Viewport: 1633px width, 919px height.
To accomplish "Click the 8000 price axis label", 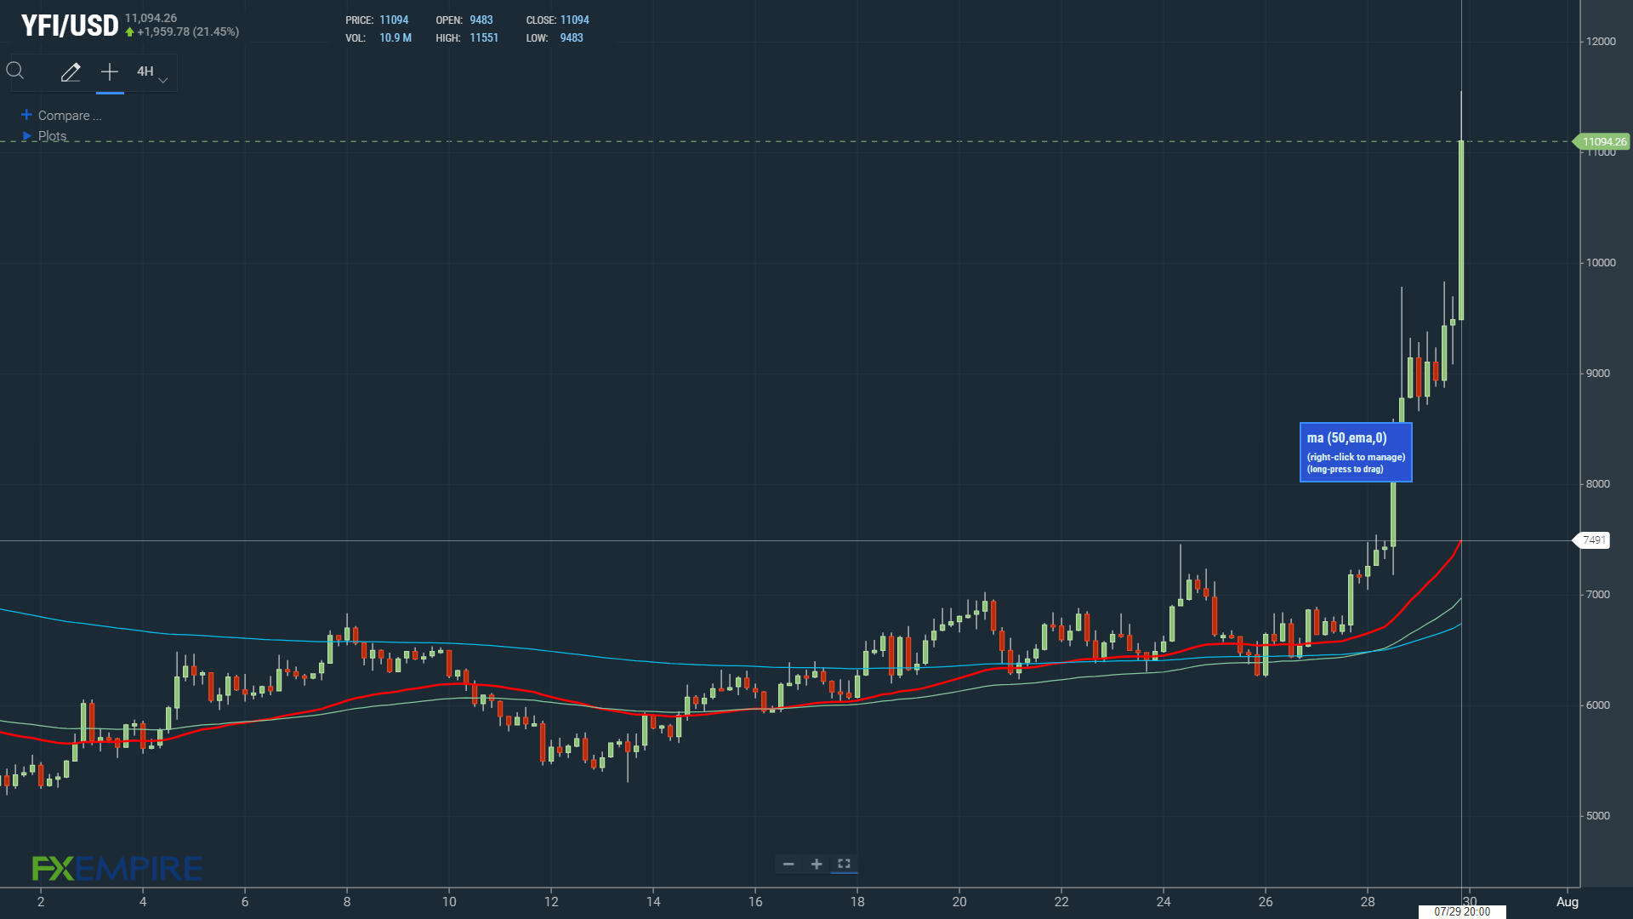I will pyautogui.click(x=1598, y=484).
